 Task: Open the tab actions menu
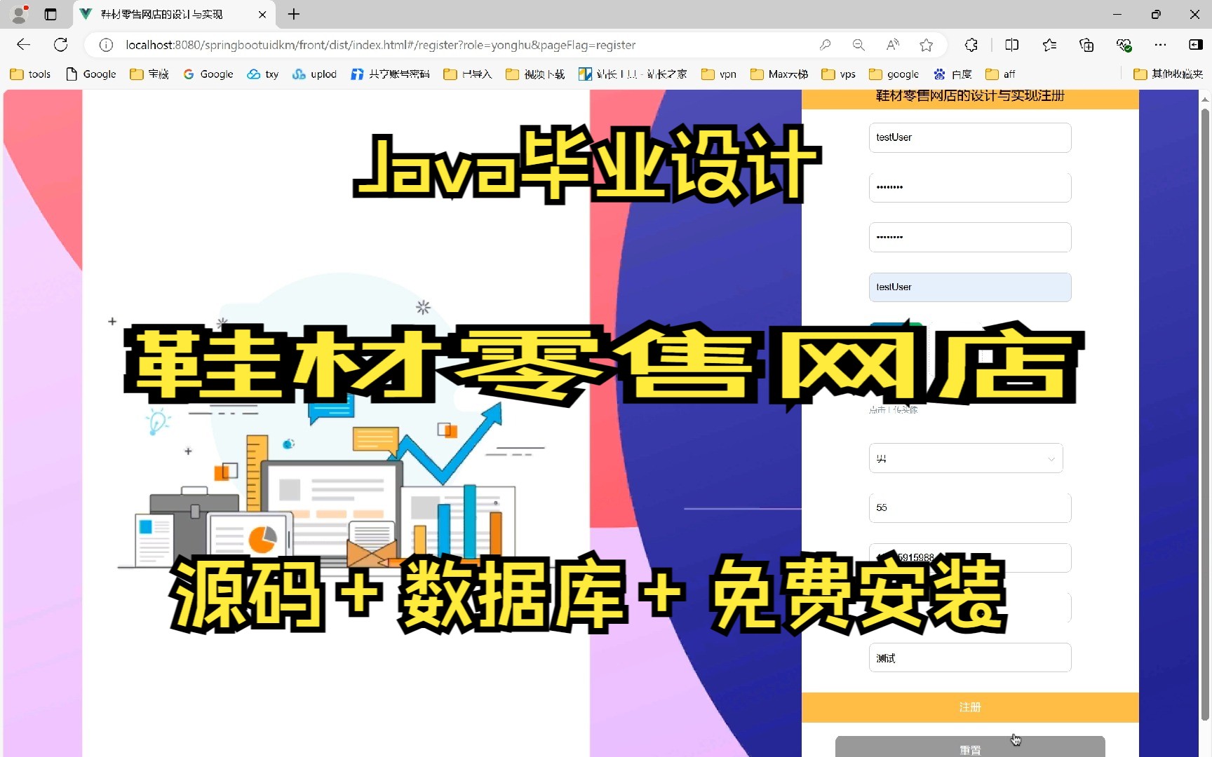click(x=50, y=14)
